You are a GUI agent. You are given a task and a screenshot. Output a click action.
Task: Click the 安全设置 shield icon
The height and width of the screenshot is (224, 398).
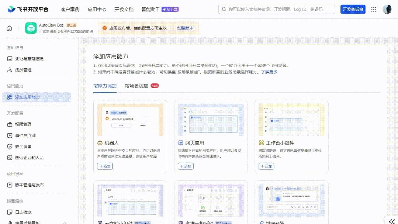(x=10, y=147)
